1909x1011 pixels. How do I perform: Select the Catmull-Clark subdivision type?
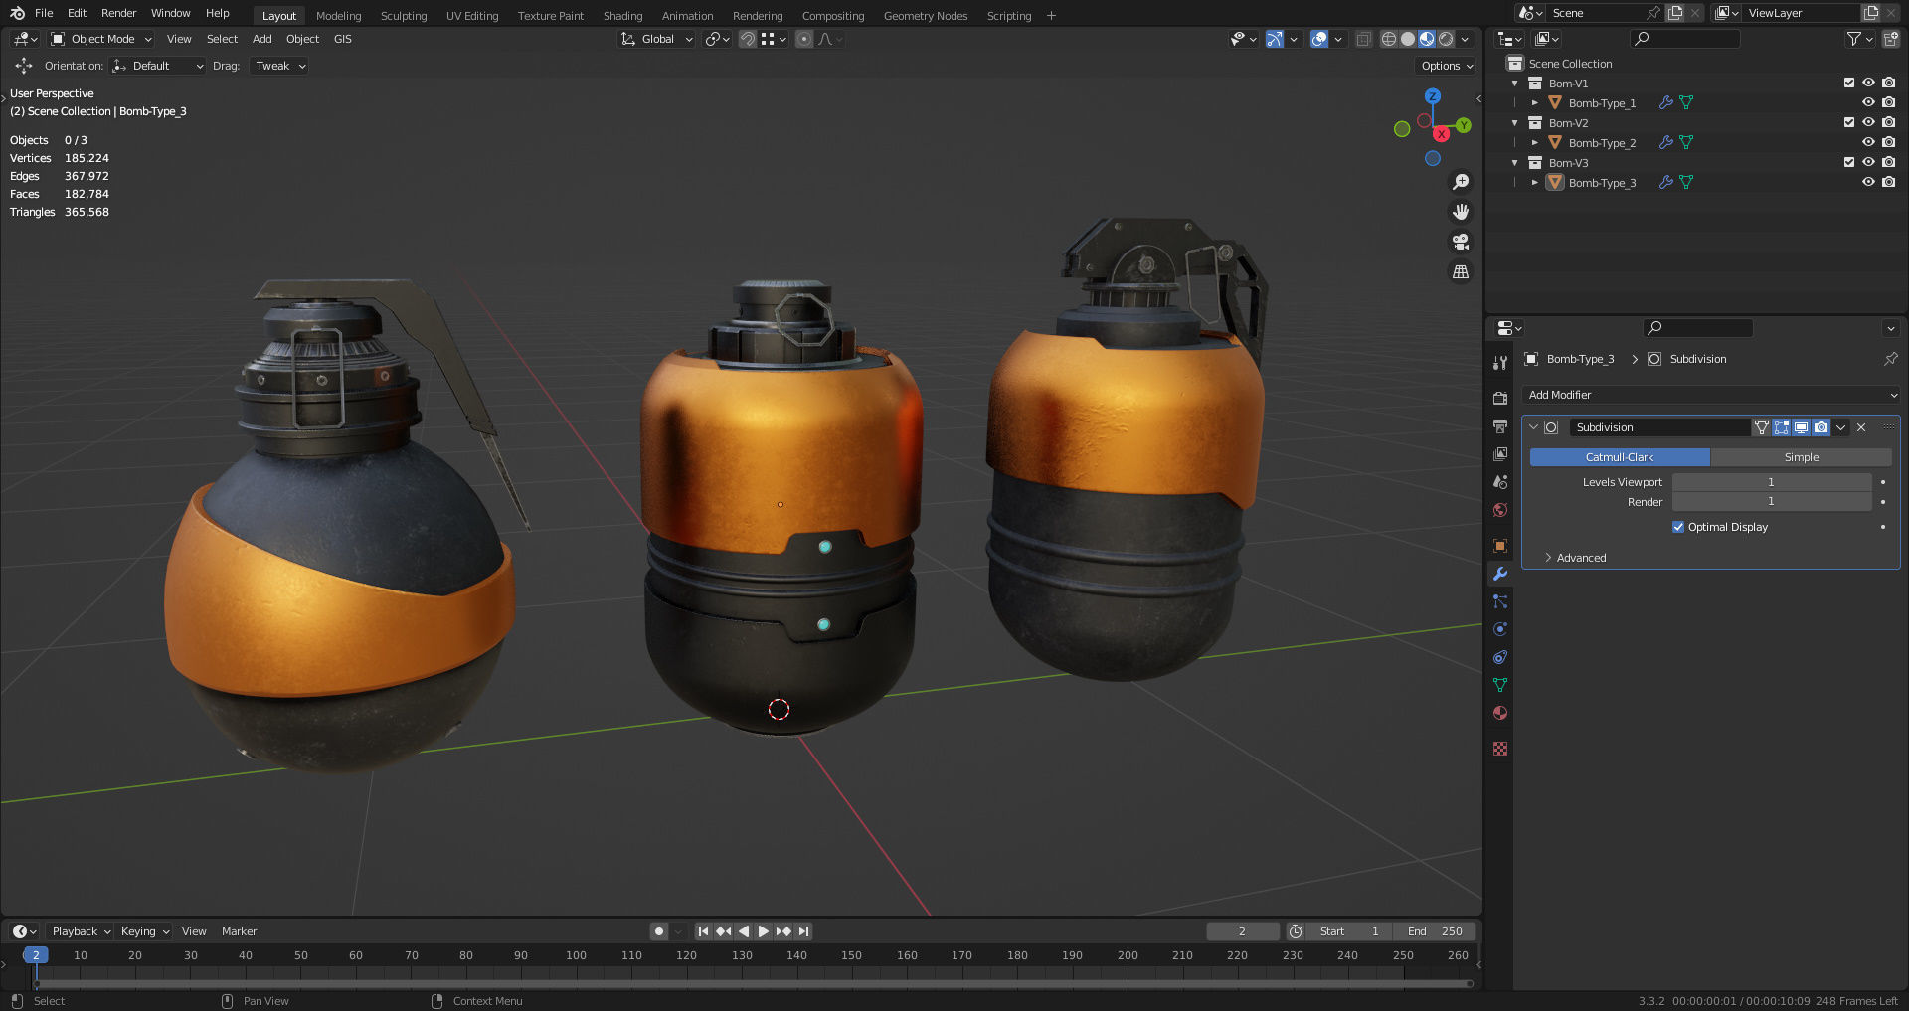[x=1619, y=457]
